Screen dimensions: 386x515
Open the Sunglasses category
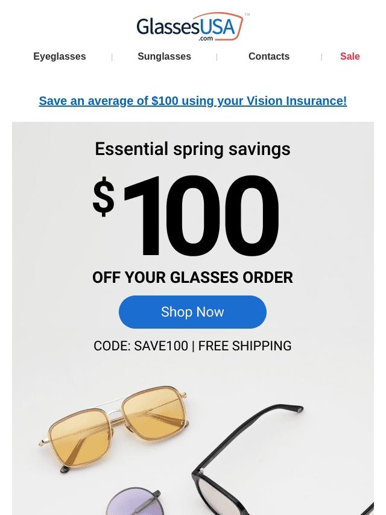(x=164, y=57)
